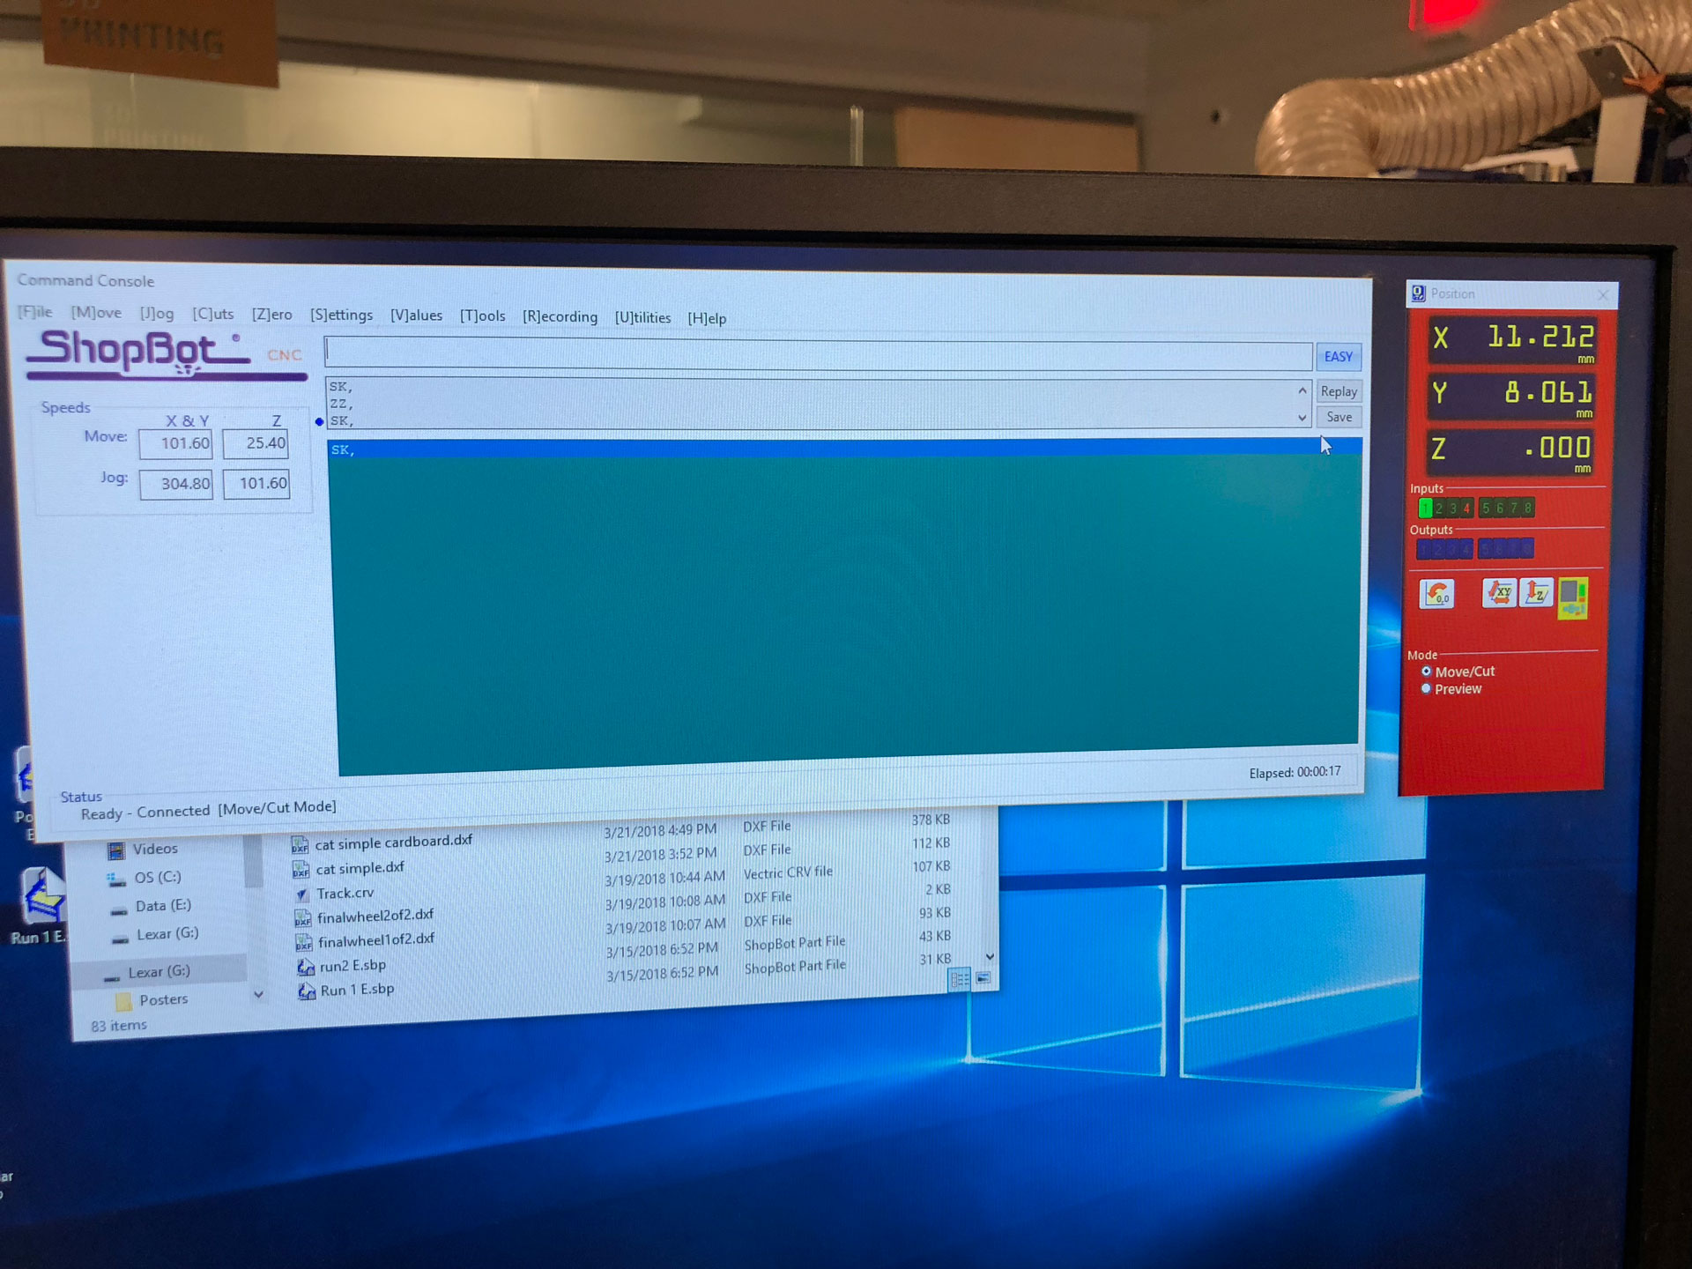Viewport: 1692px width, 1269px height.
Task: Open the Z zero tool icon
Action: (1536, 593)
